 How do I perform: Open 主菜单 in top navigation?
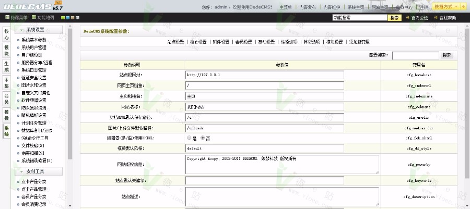286,7
